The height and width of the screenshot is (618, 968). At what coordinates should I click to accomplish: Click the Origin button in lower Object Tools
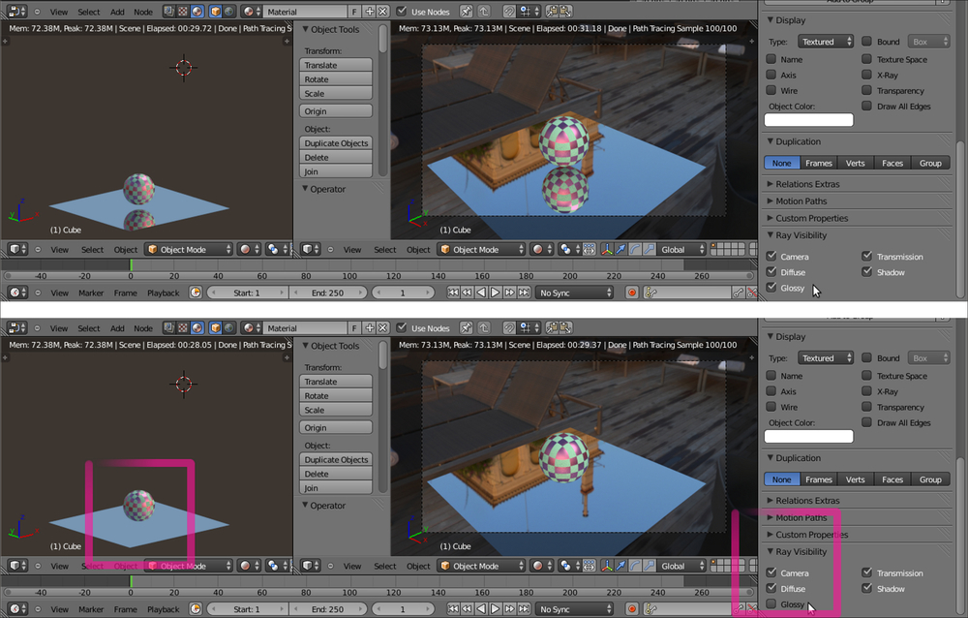[x=336, y=428]
